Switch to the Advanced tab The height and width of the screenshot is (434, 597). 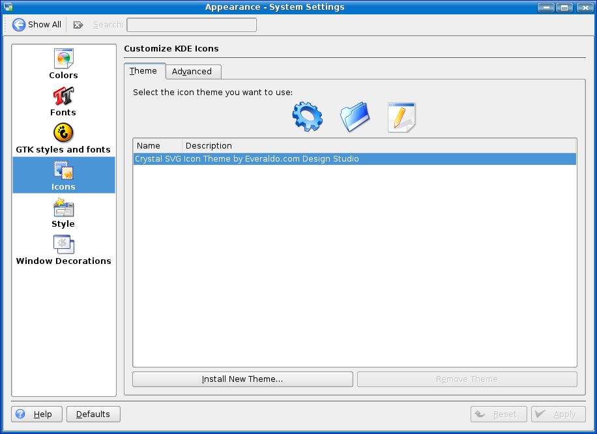(x=192, y=72)
